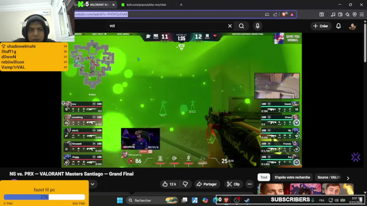Open the Leo AI sparkle icon
The image size is (367, 206).
click(347, 14)
